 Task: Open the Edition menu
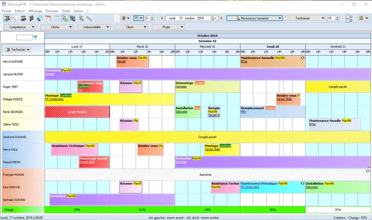pos(20,11)
